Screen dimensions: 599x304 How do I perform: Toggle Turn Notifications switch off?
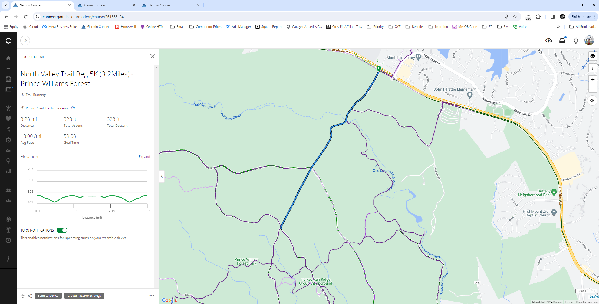tap(62, 230)
